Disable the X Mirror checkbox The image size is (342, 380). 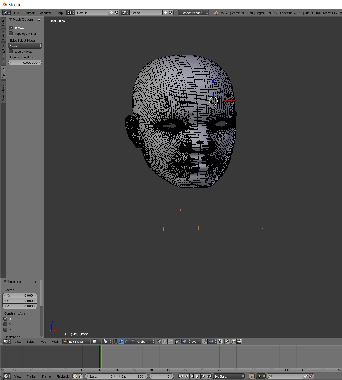click(11, 28)
